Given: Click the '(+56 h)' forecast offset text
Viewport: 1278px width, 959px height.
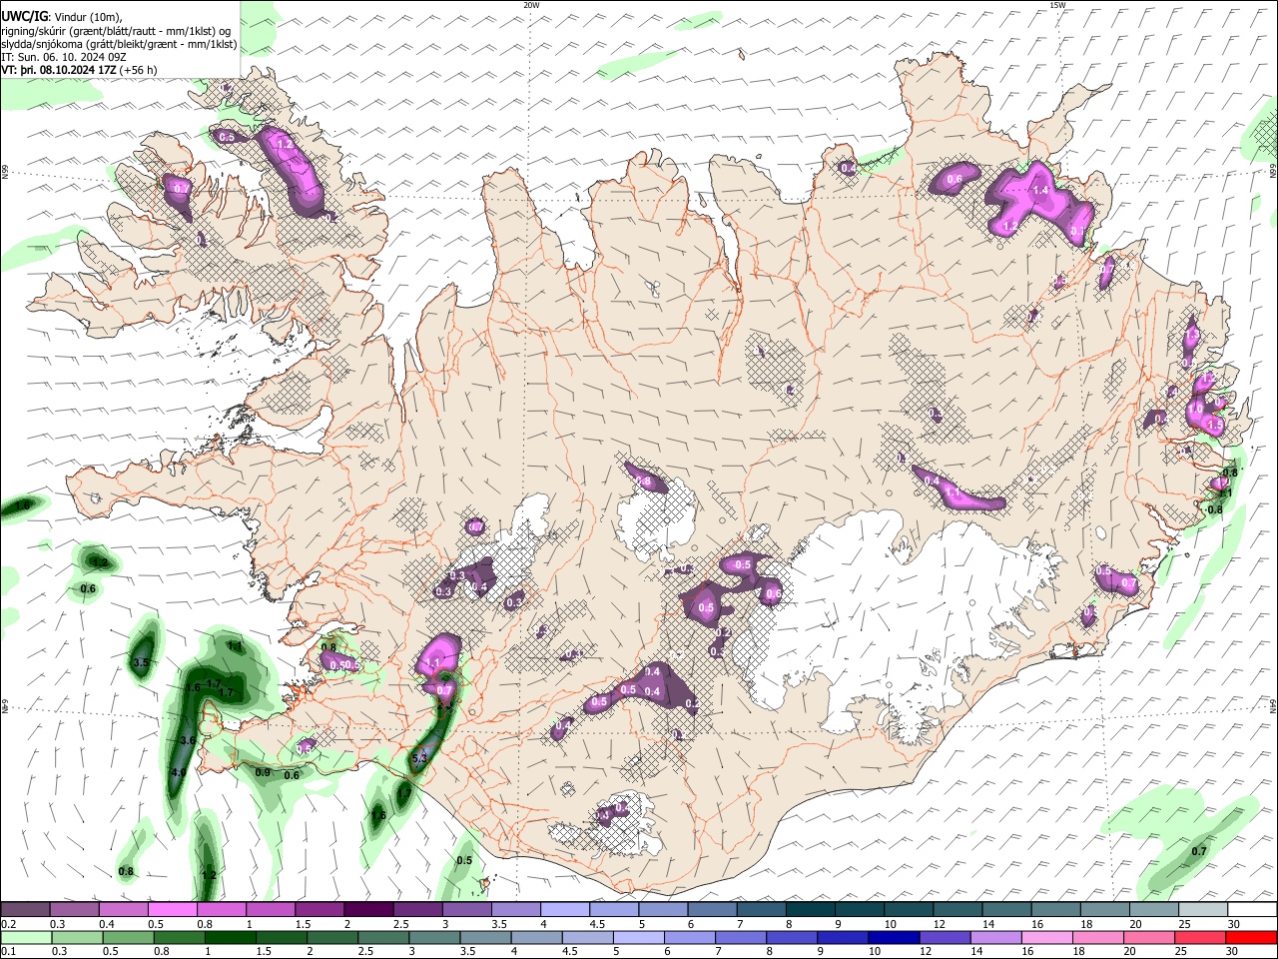Looking at the screenshot, I should tap(139, 70).
